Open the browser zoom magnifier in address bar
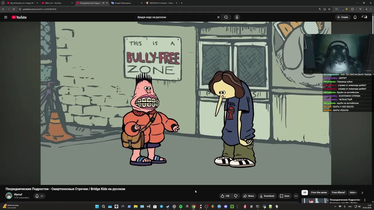The image size is (374, 210). pyautogui.click(x=320, y=9)
